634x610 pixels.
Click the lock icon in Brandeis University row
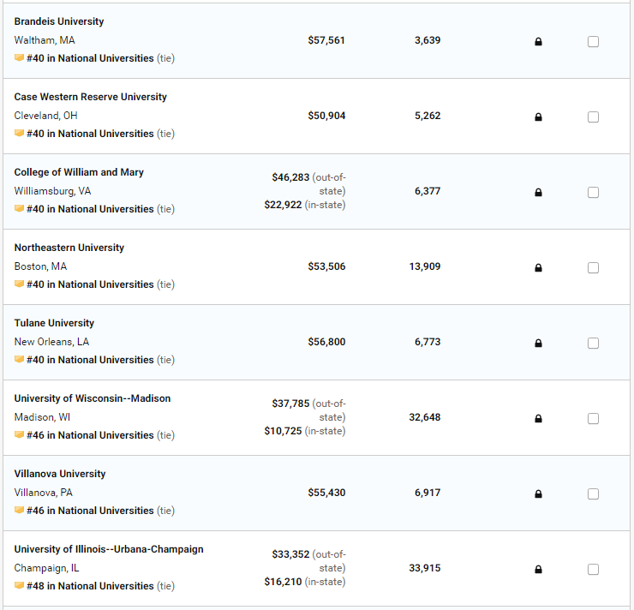click(x=538, y=42)
